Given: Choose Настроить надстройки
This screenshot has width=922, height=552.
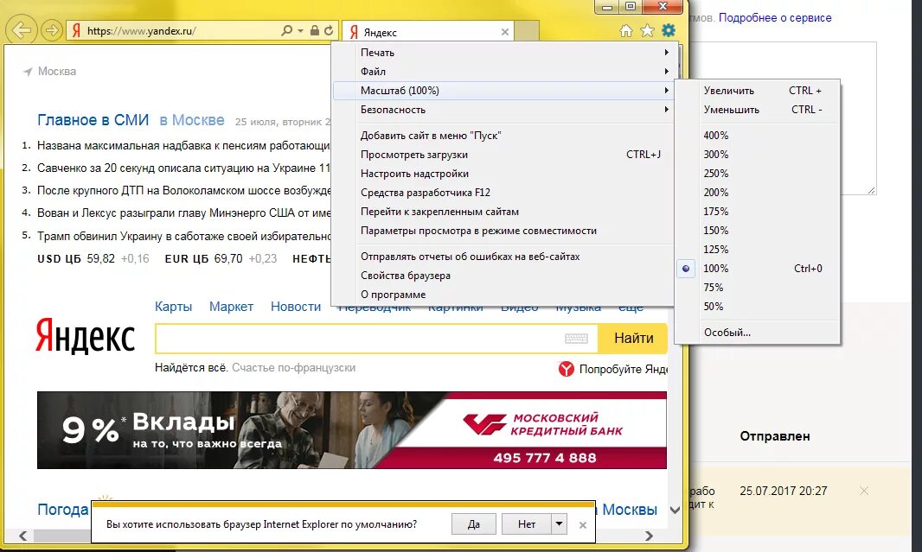Looking at the screenshot, I should pos(503,174).
